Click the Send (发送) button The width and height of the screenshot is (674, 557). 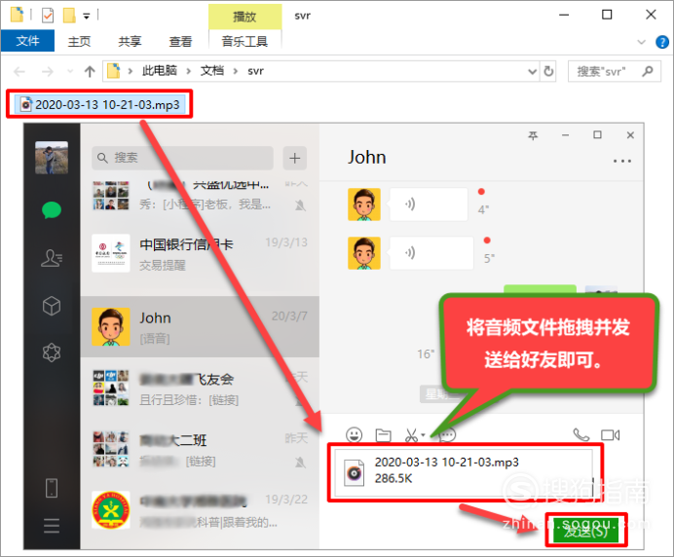(x=586, y=530)
